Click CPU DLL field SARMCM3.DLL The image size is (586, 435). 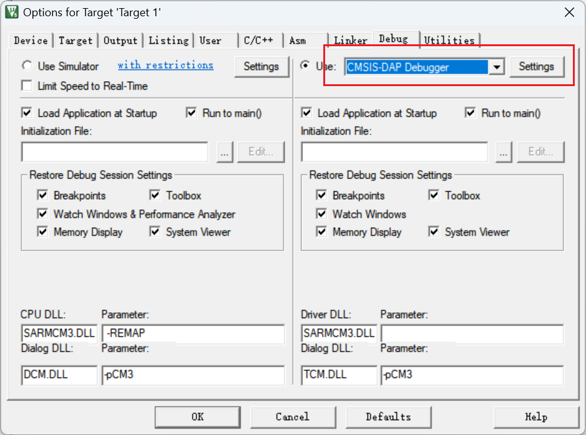(59, 333)
